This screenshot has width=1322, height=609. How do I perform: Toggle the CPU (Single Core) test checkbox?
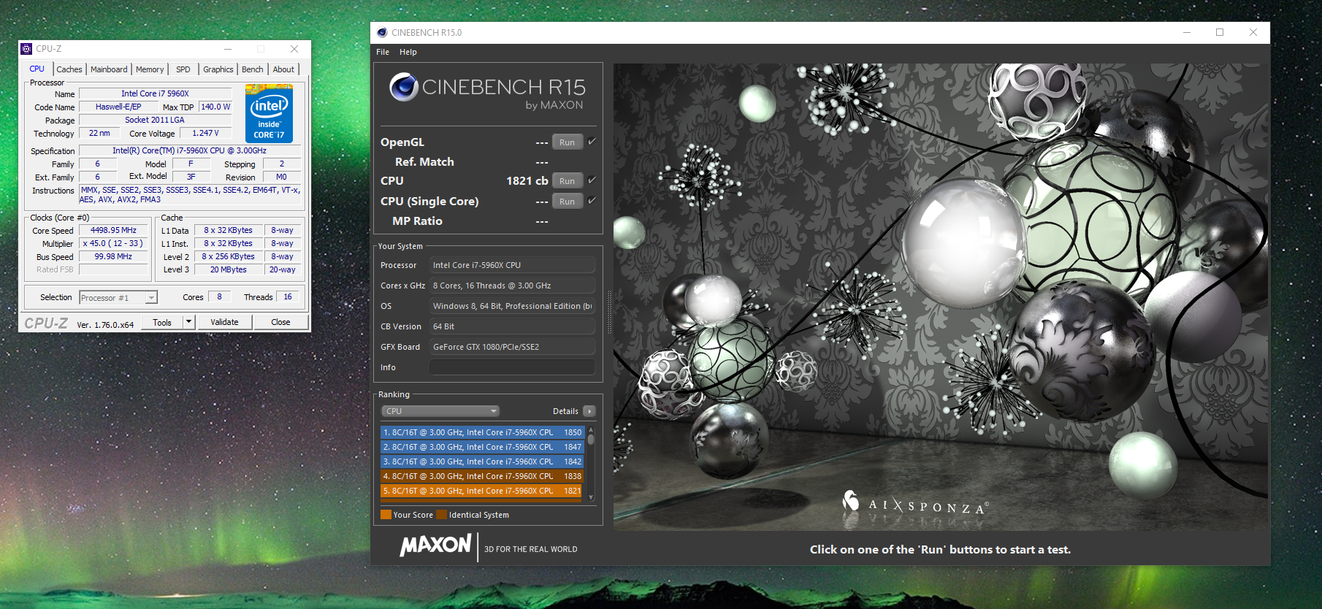pos(592,201)
